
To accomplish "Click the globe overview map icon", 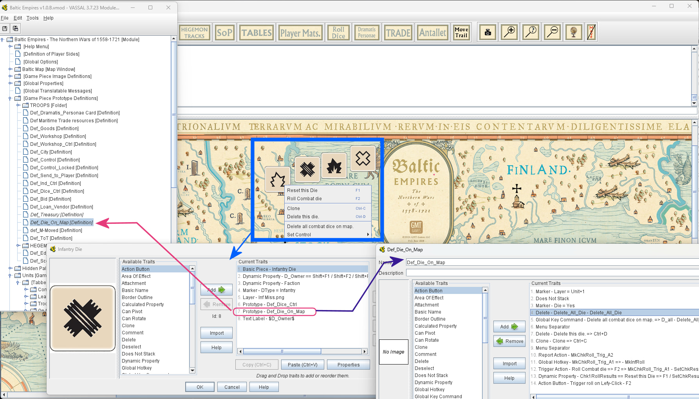I will coord(574,32).
